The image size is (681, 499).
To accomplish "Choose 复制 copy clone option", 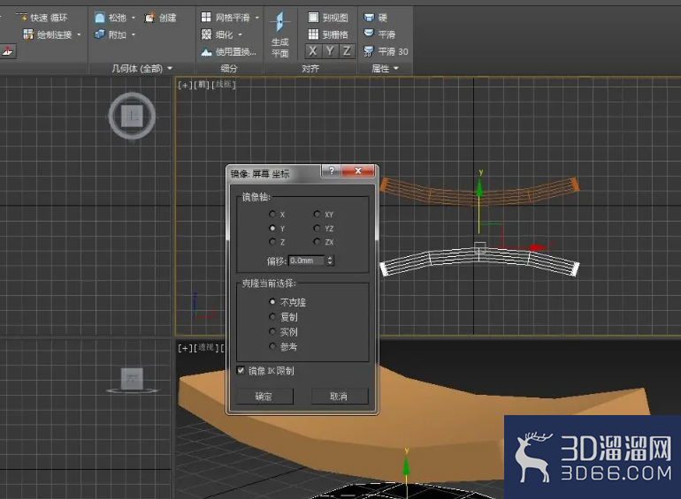I will [272, 316].
